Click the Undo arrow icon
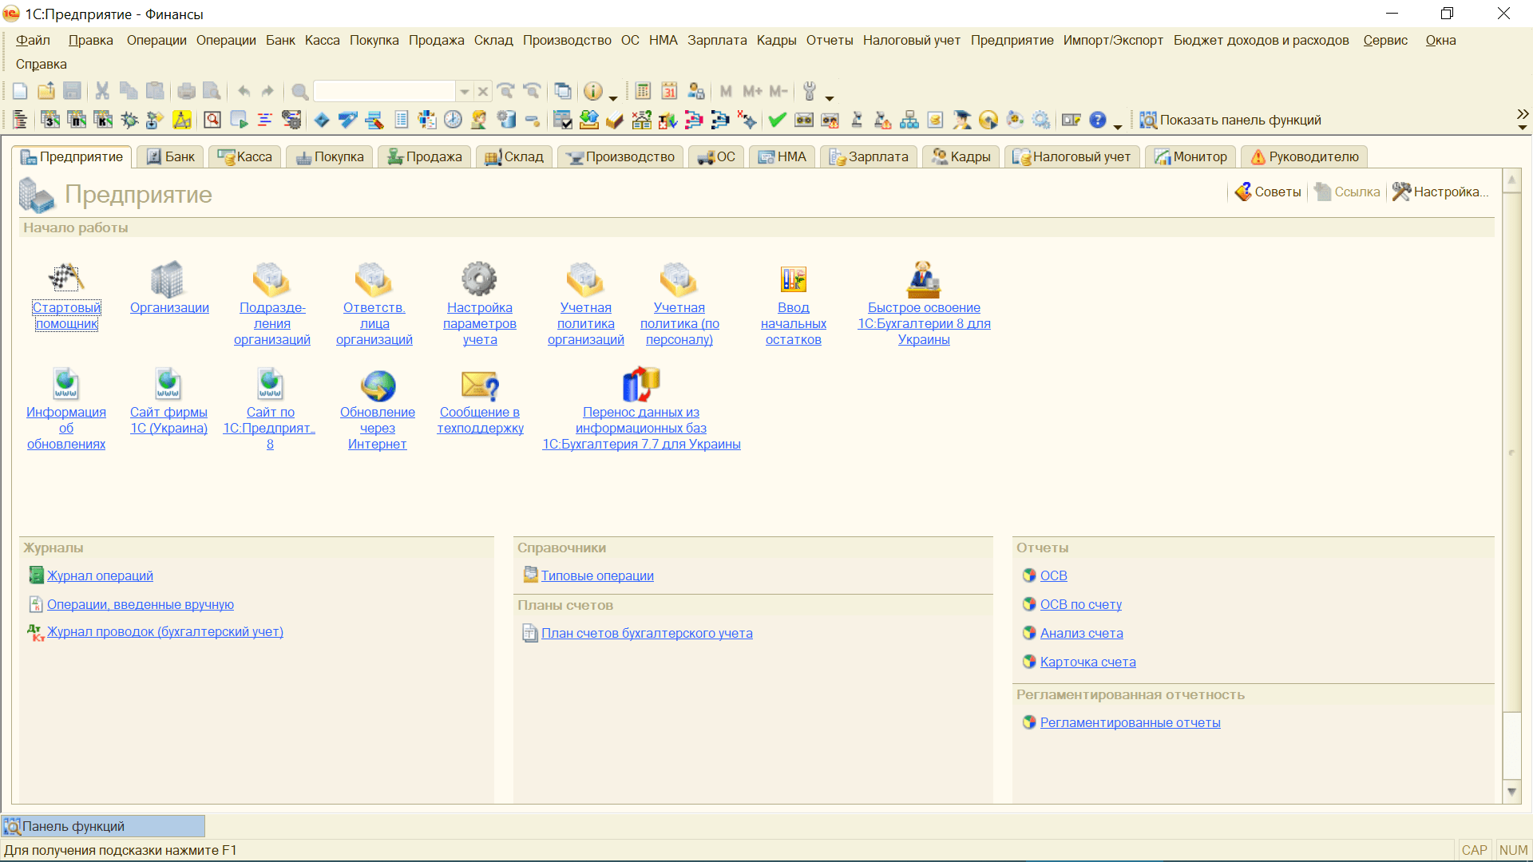 pyautogui.click(x=244, y=91)
